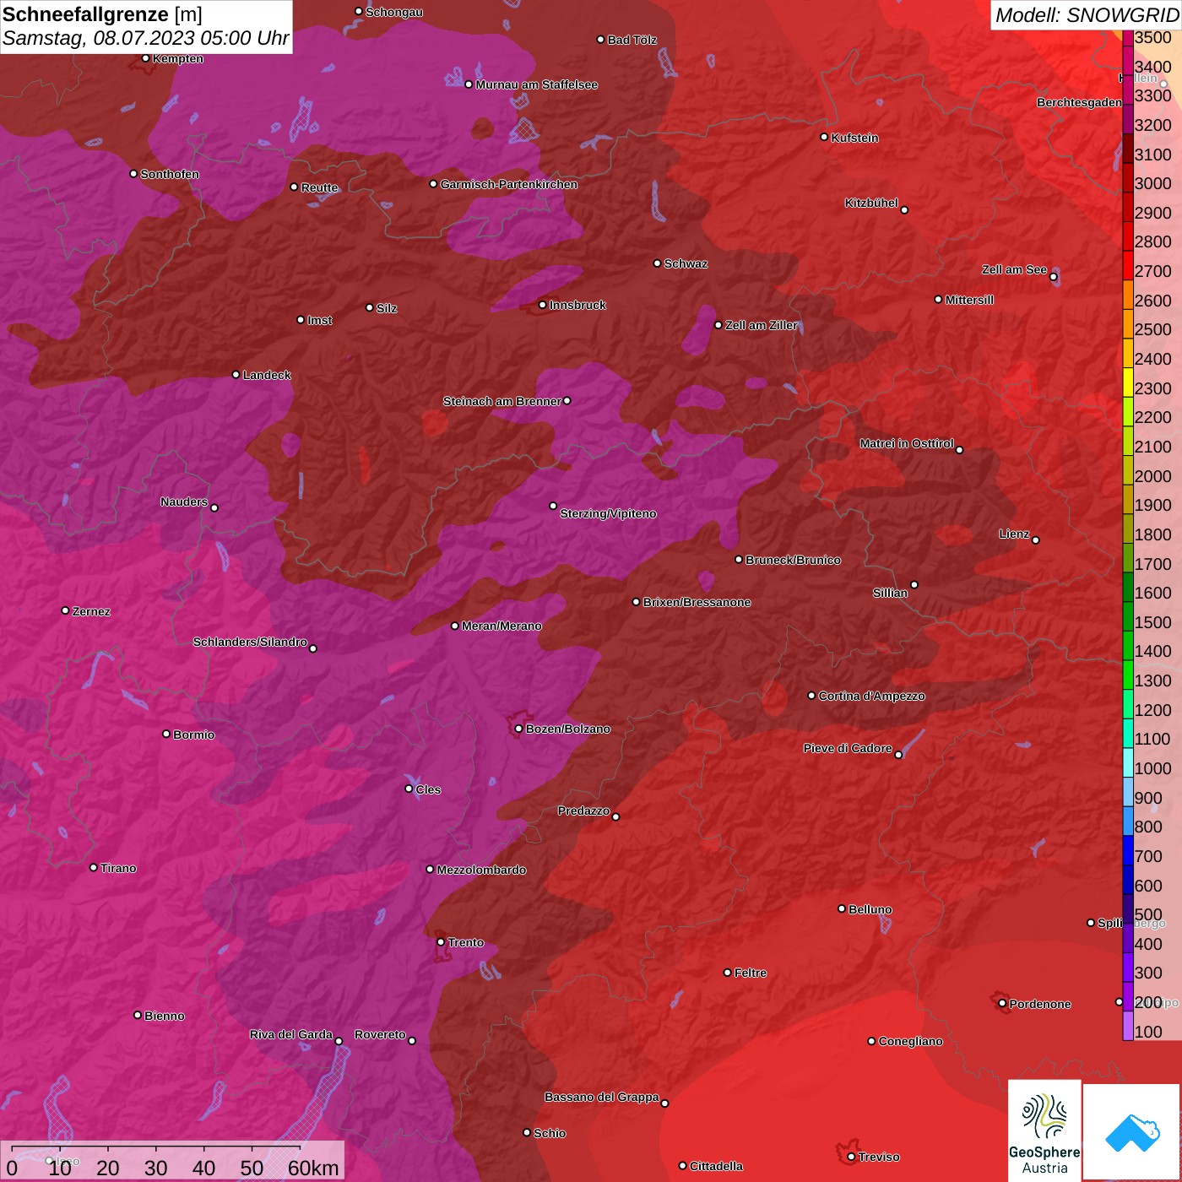Viewport: 1182px width, 1182px height.
Task: Click the Zell am See marker dot
Action: (1053, 277)
